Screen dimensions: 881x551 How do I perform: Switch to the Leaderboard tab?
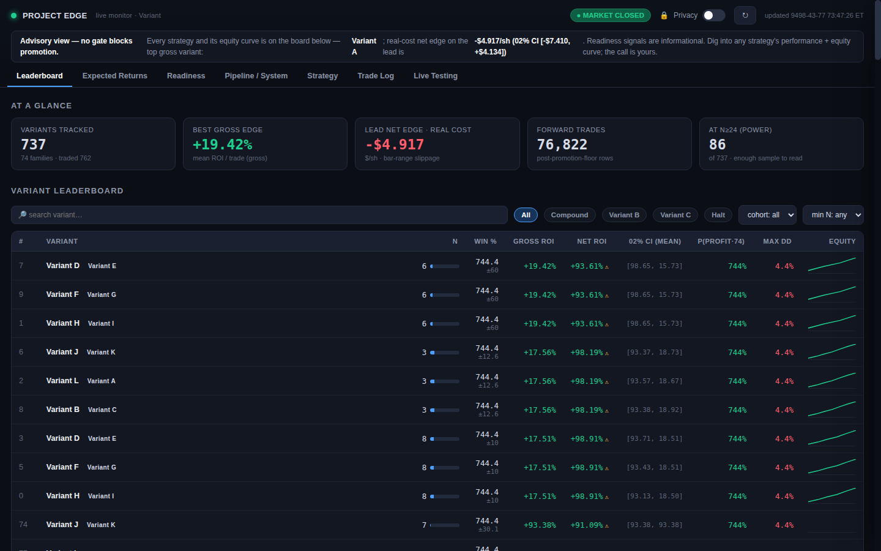40,76
